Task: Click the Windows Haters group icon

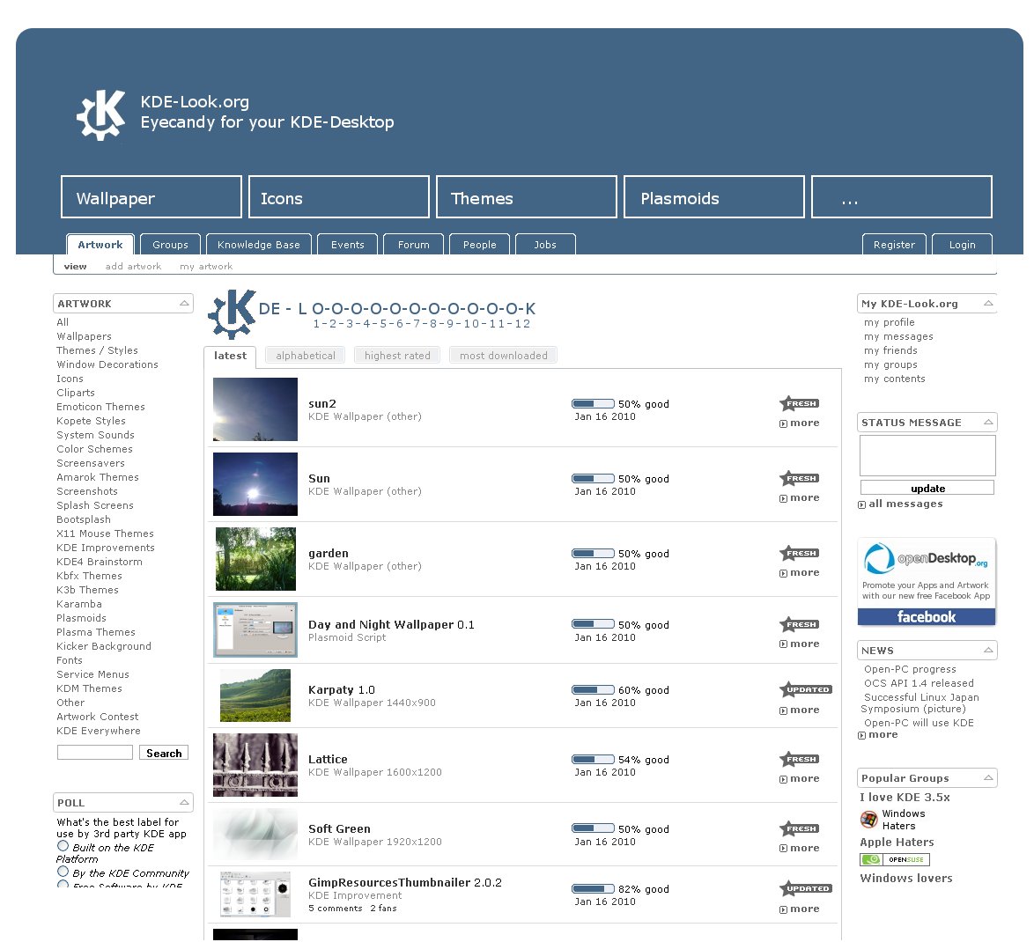Action: click(x=868, y=820)
